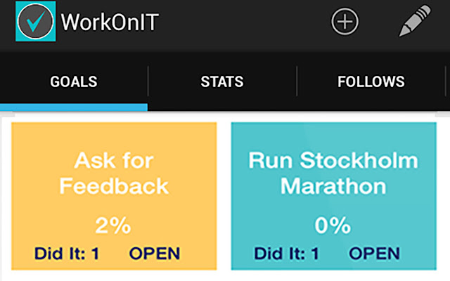Click the WorkOnIT app title text
450x281 pixels.
[x=110, y=22]
